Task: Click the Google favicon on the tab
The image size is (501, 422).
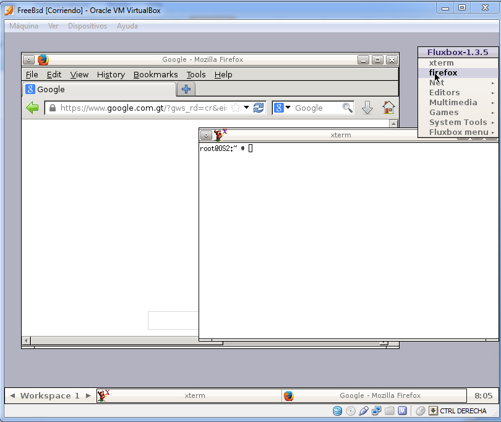Action: 30,89
